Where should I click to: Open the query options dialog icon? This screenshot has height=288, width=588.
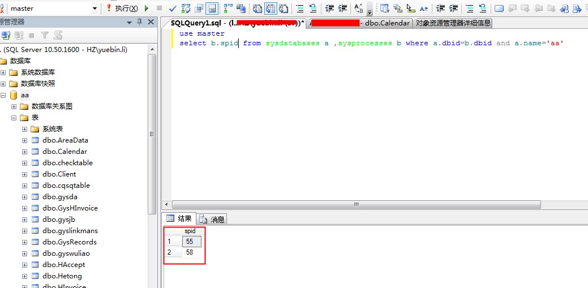199,8
